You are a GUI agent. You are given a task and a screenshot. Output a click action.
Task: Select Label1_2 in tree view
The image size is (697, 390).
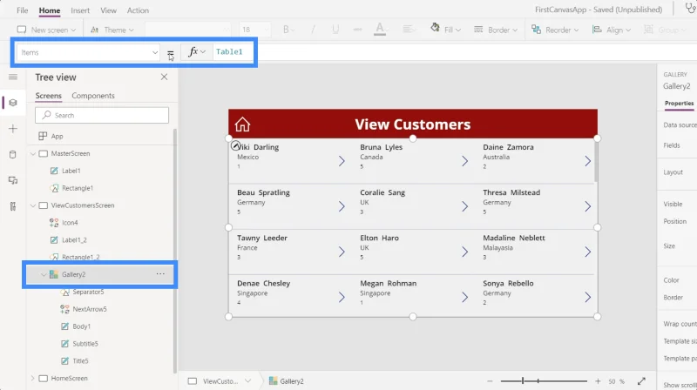pos(74,240)
